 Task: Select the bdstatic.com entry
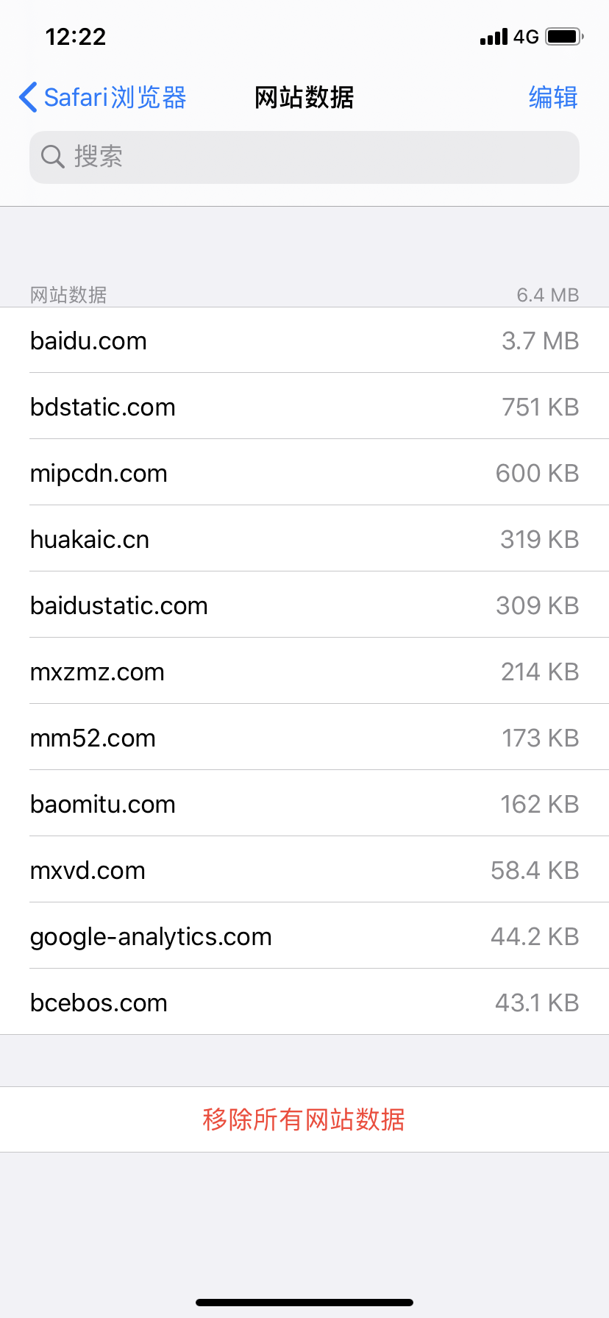pos(304,407)
